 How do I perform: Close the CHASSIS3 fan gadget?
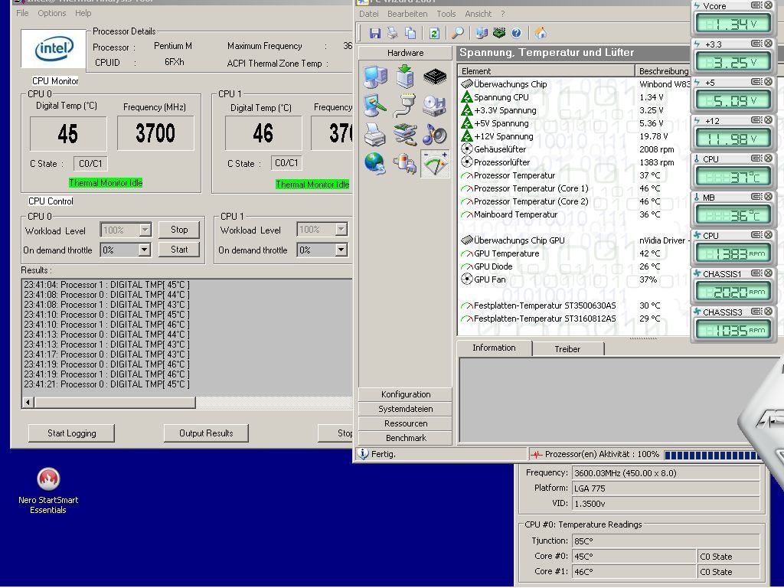tap(769, 312)
